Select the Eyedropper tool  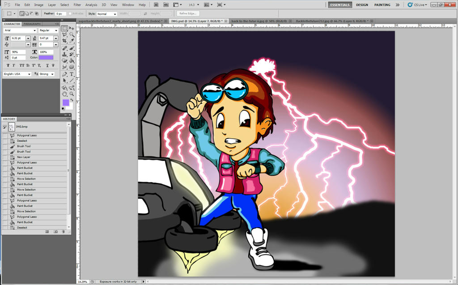coord(72,41)
